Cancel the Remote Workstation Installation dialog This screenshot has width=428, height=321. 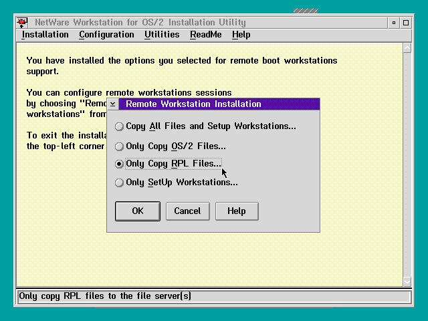[x=187, y=211]
